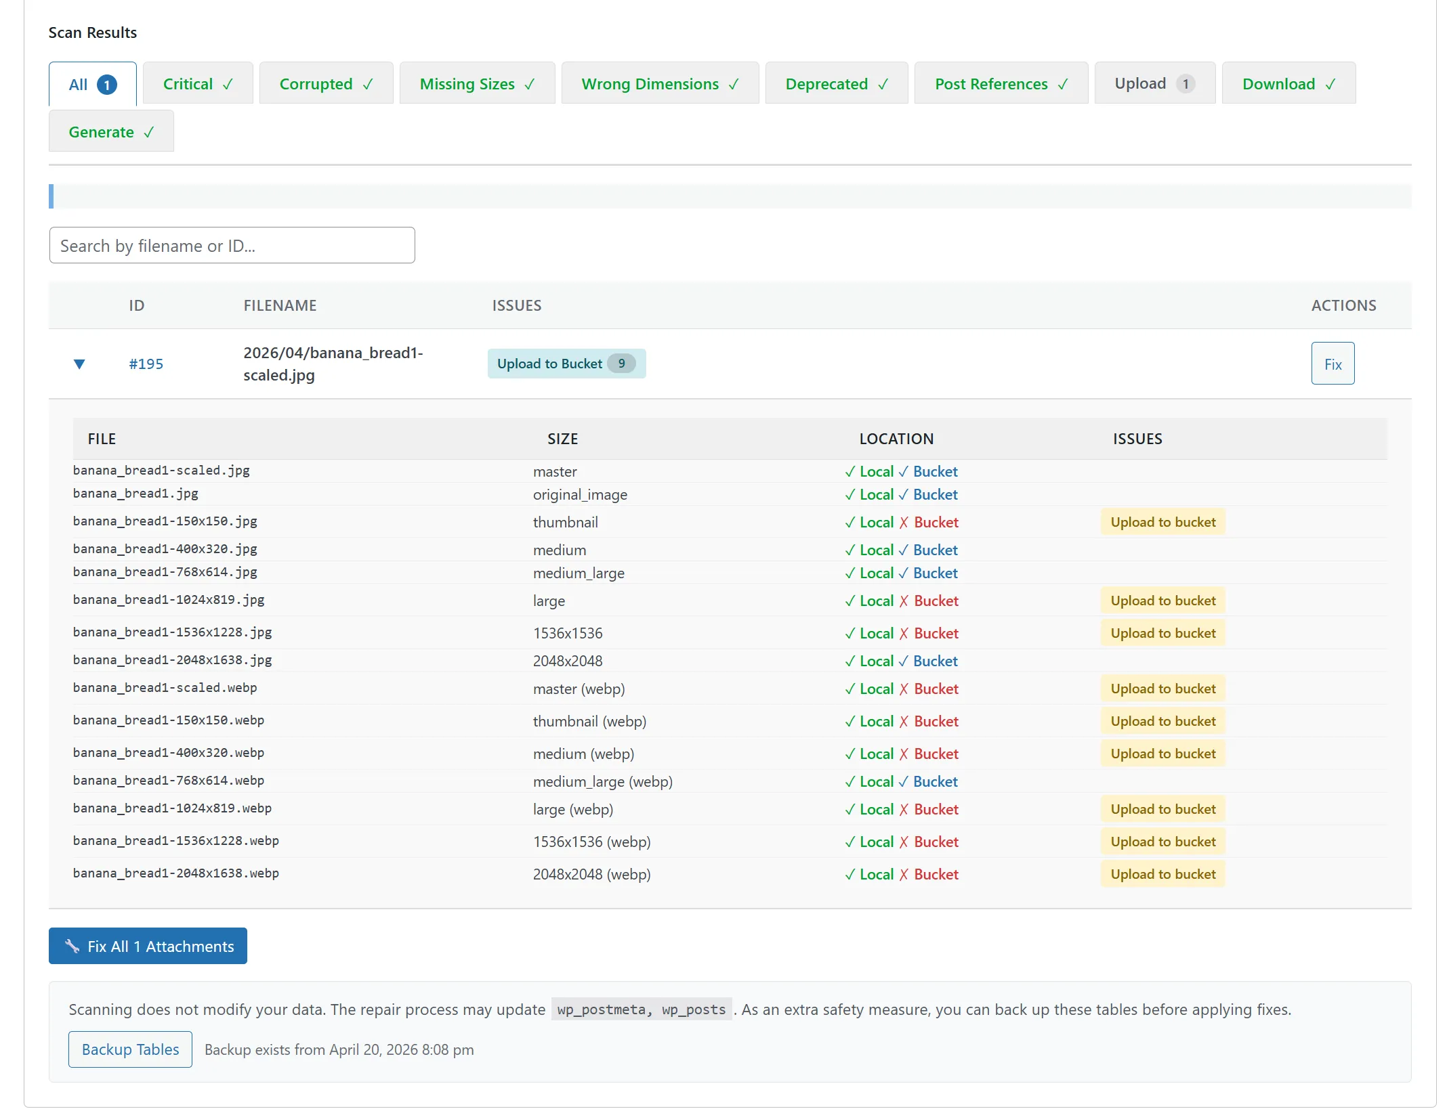
Task: Click the medium_large (webp) size cell
Action: pyautogui.click(x=602, y=782)
